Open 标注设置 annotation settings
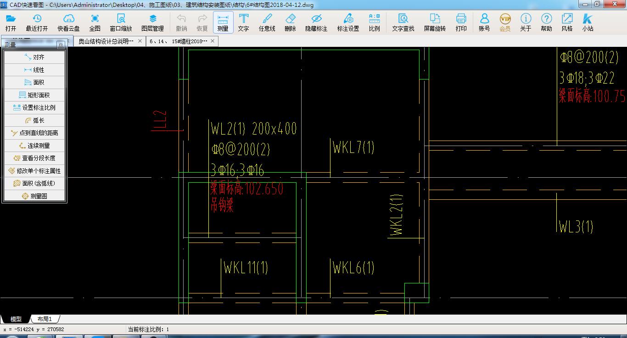 point(348,23)
